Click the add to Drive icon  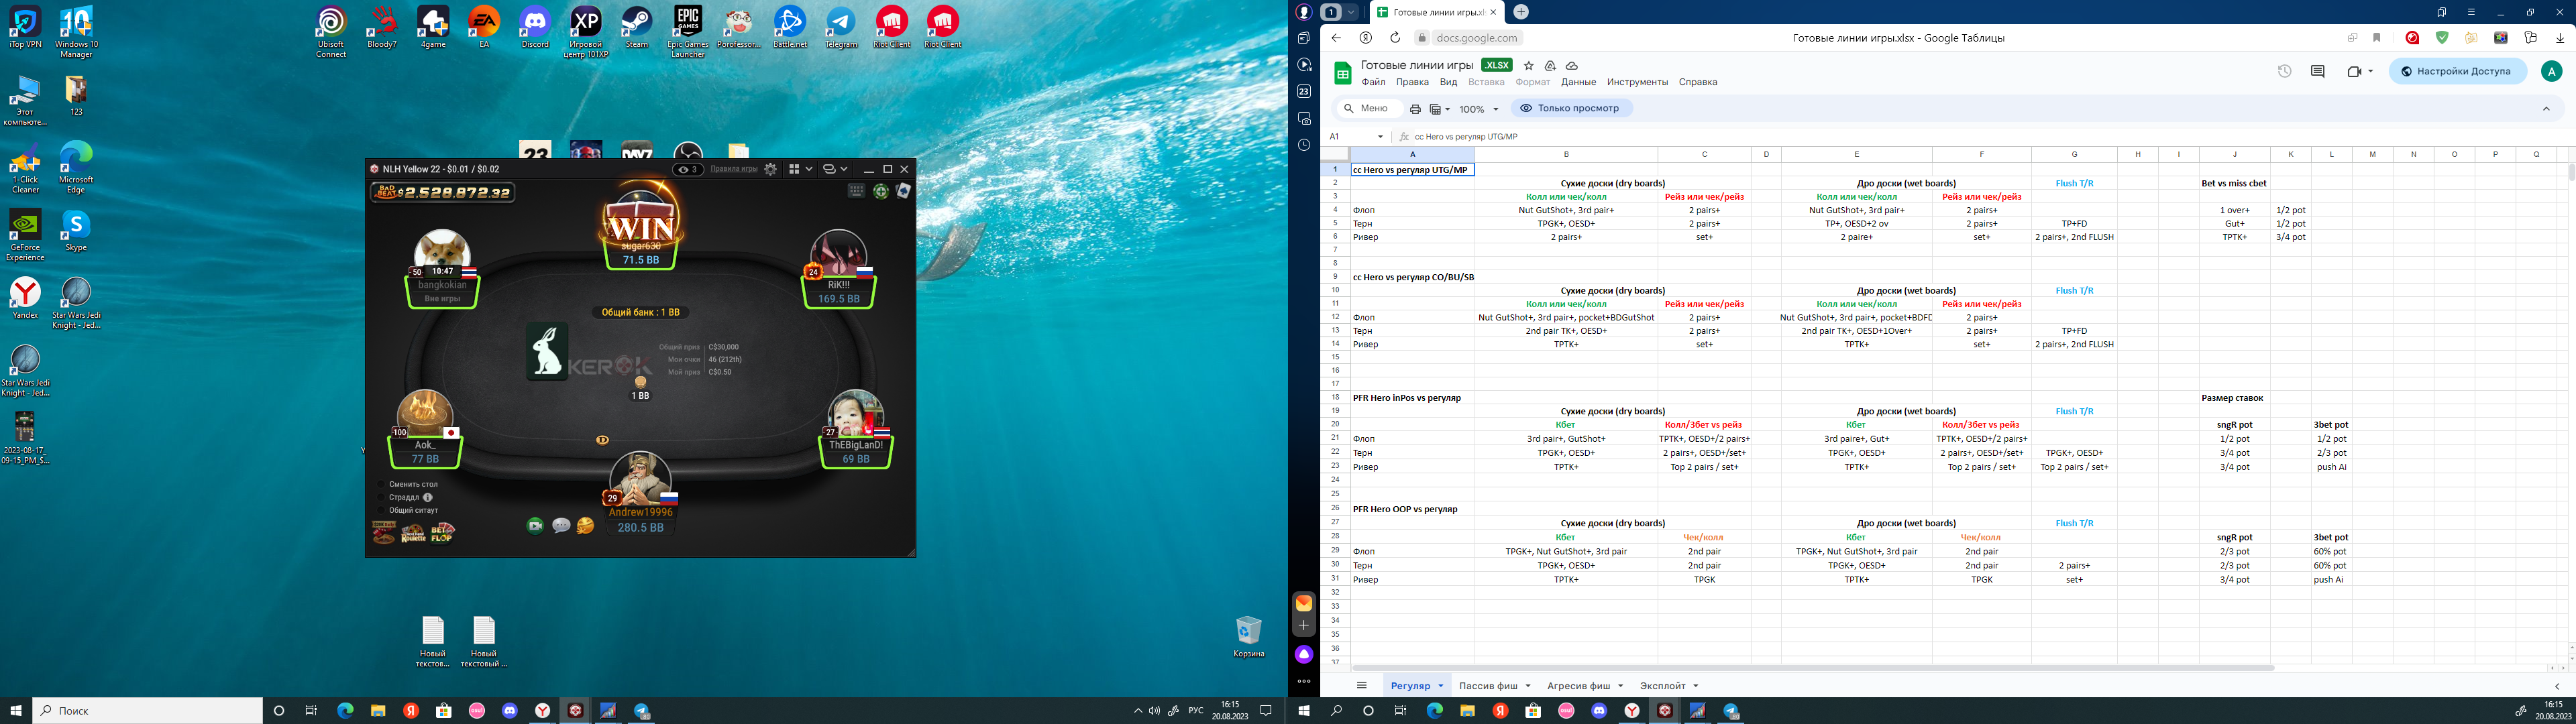[x=1550, y=66]
